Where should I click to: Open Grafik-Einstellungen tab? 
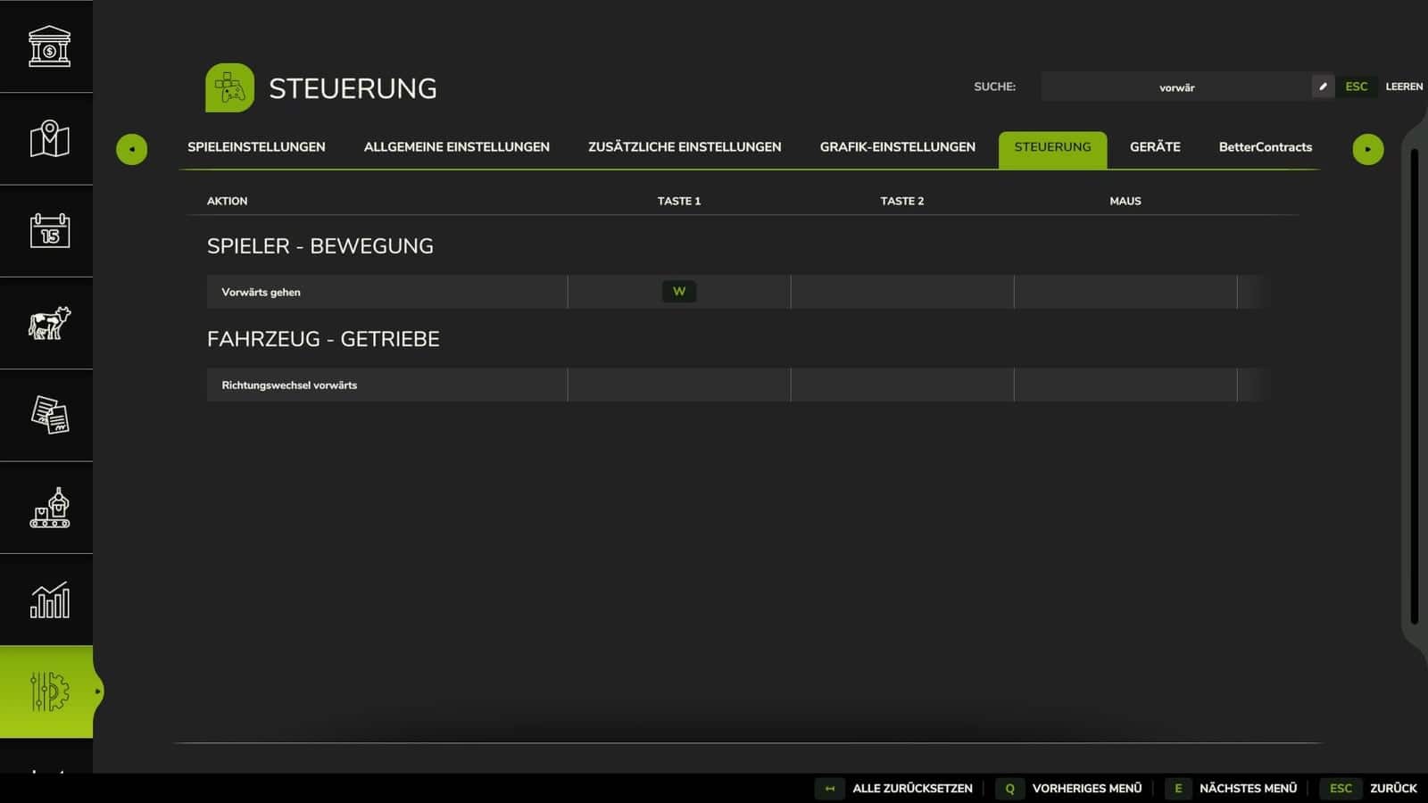click(x=898, y=147)
